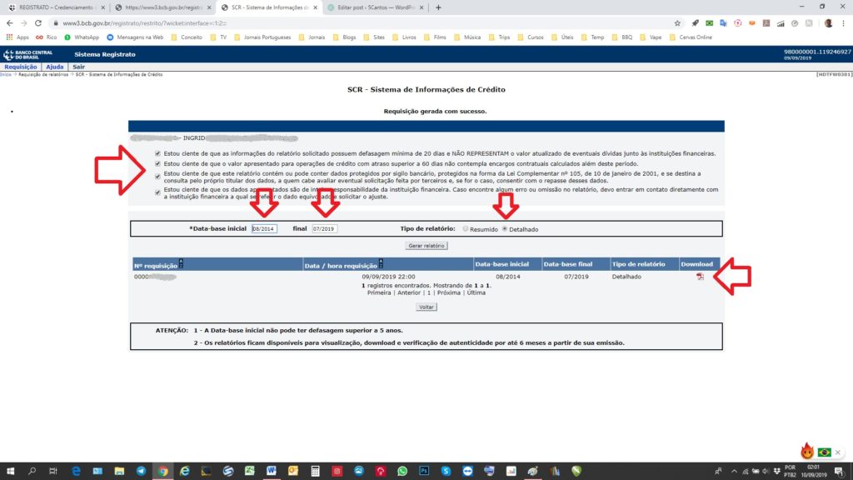Open WhatsApp from the taskbar
This screenshot has width=853, height=480.
coord(402,471)
